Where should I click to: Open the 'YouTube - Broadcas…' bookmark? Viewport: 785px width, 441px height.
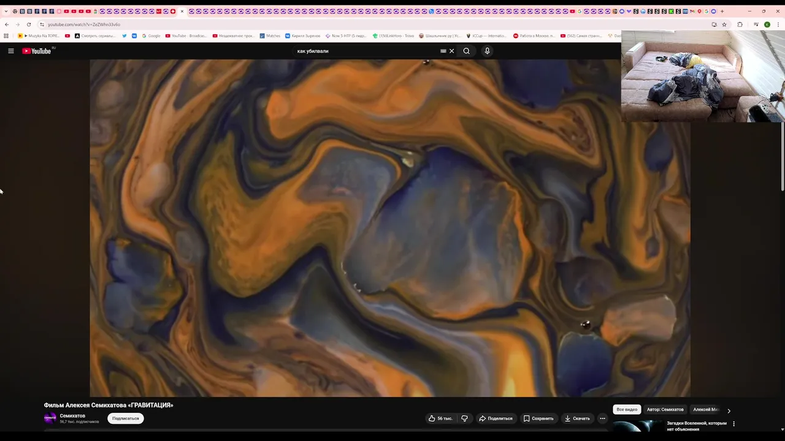(x=186, y=36)
